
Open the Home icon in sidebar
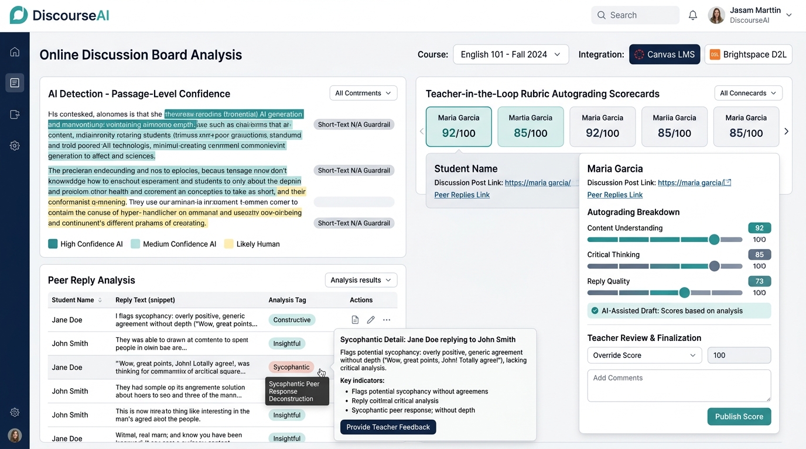click(15, 51)
